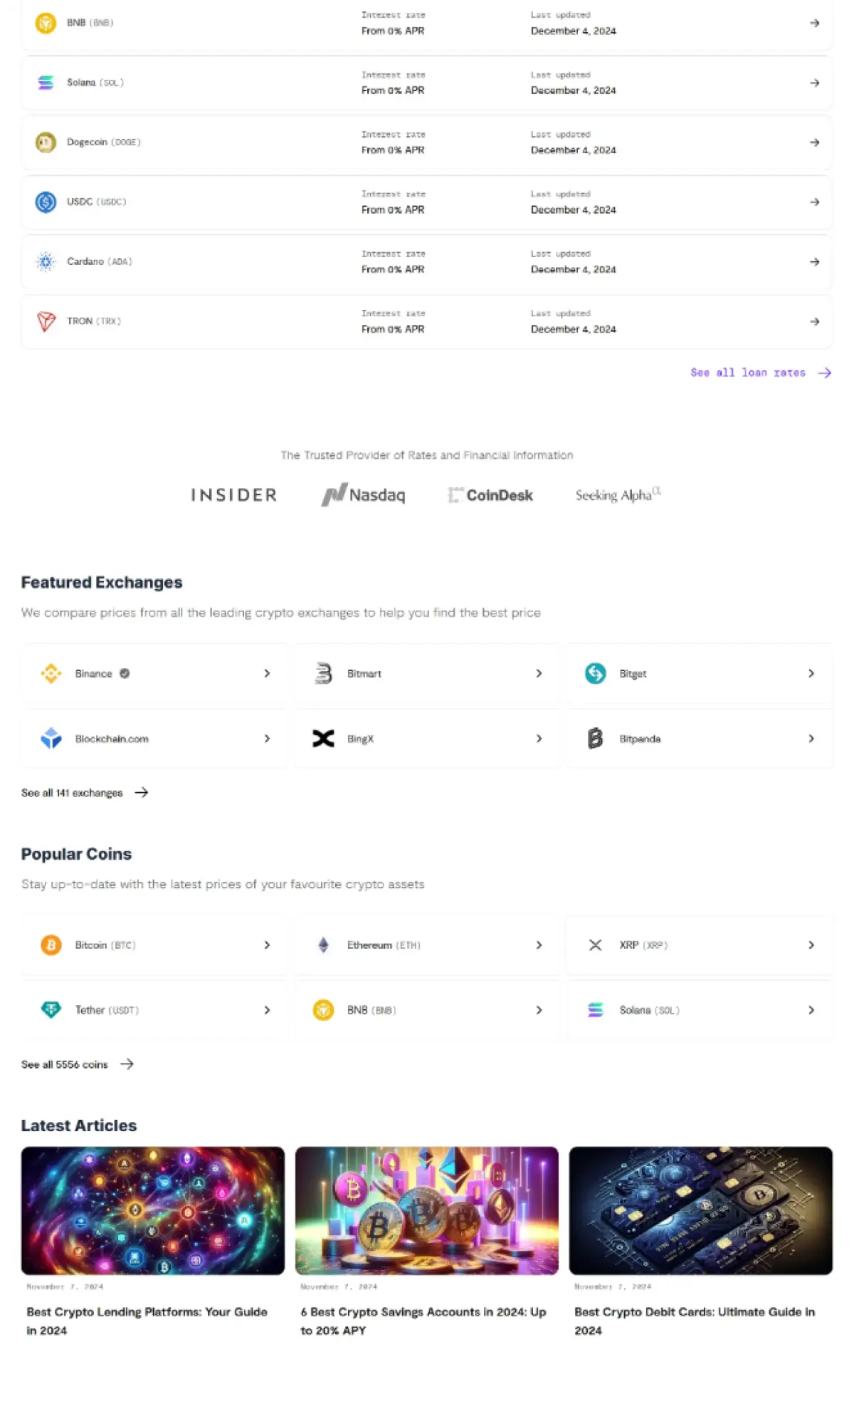Open Bitget chevron arrow
The height and width of the screenshot is (1409, 854).
811,673
